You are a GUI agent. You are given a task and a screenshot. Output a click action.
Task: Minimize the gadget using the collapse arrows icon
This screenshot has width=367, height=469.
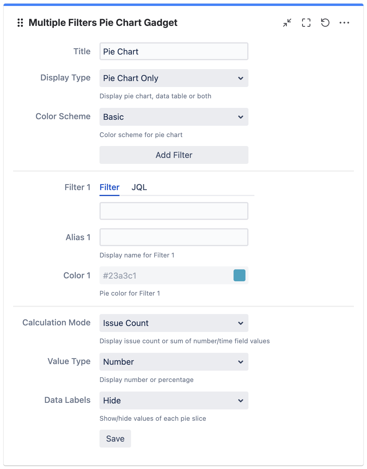287,22
